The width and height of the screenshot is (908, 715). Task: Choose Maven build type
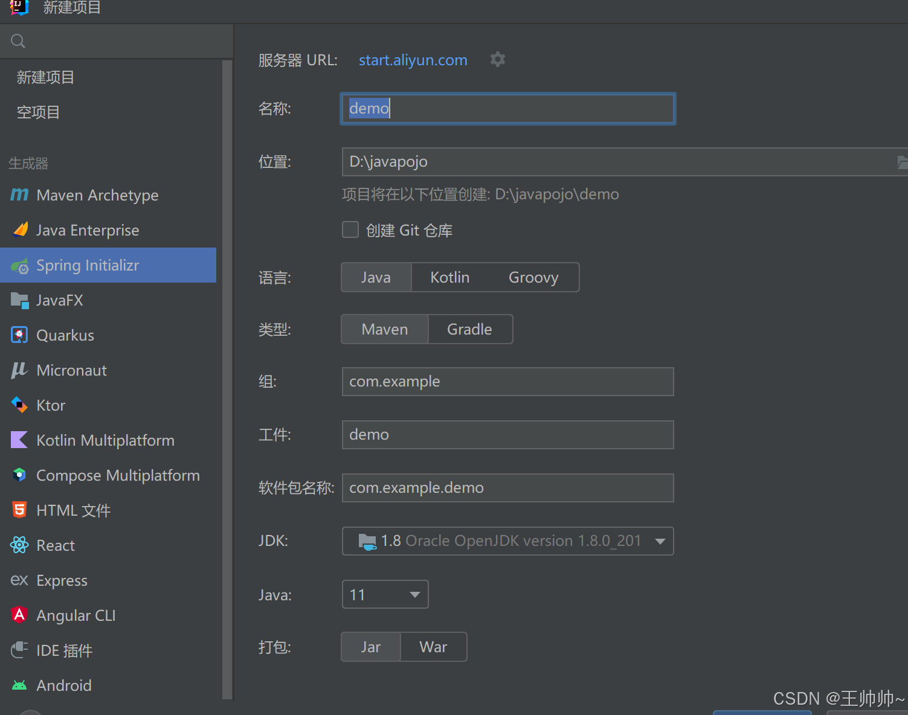[385, 329]
